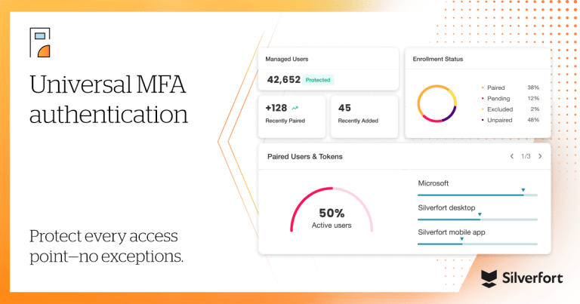The width and height of the screenshot is (580, 304).
Task: Go to previous page of Paired Users
Action: pyautogui.click(x=512, y=156)
